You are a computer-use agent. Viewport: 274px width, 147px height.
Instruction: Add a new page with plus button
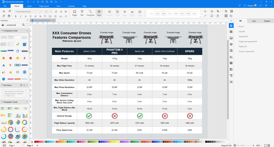37,145
